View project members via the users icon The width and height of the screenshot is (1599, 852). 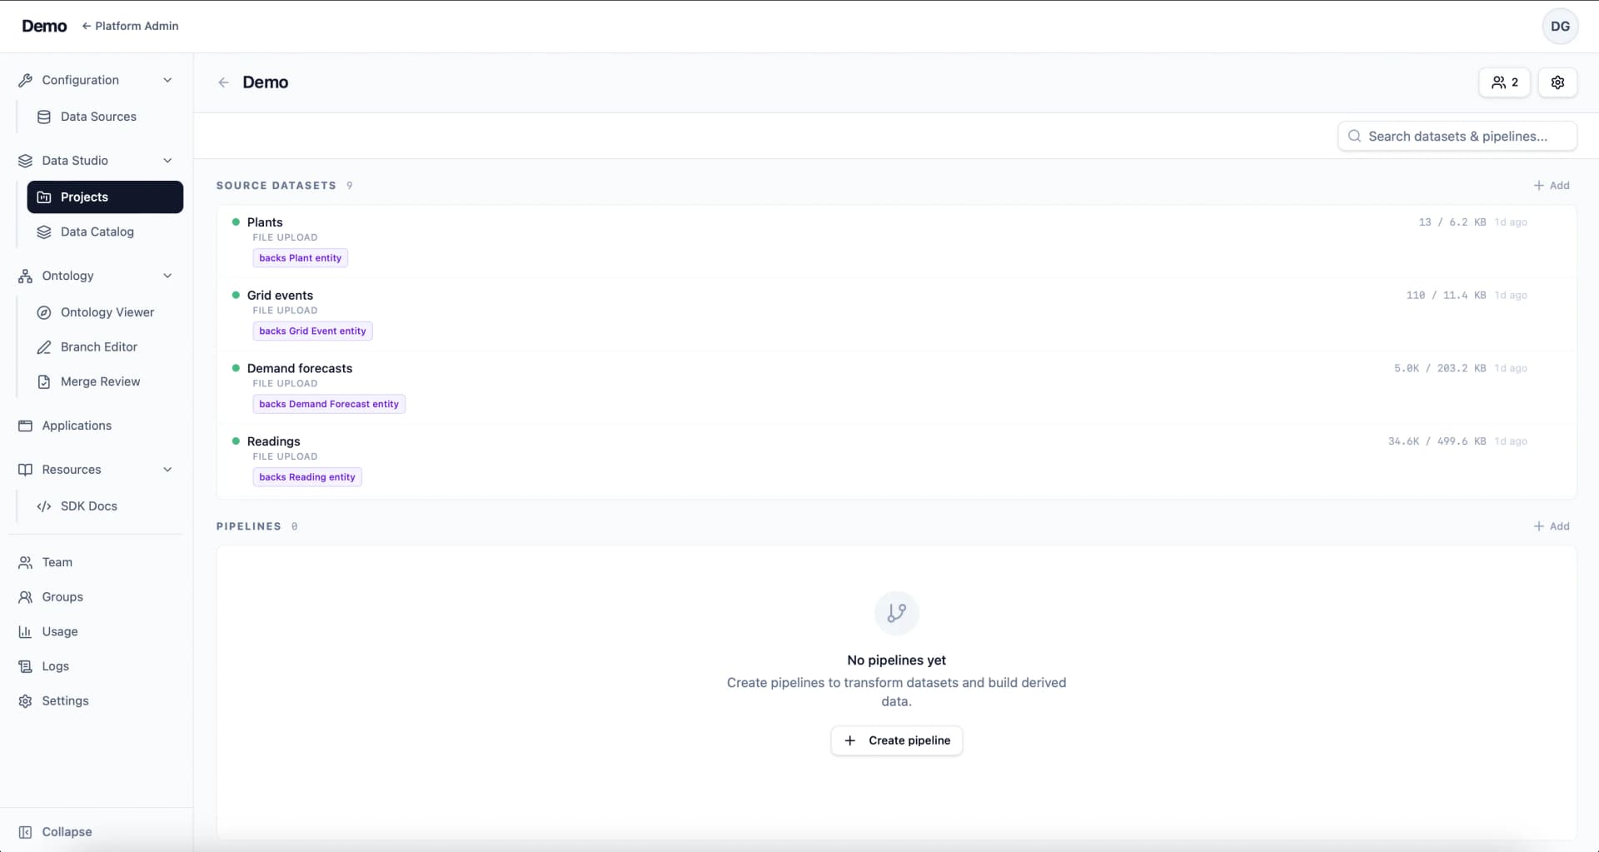click(1504, 82)
